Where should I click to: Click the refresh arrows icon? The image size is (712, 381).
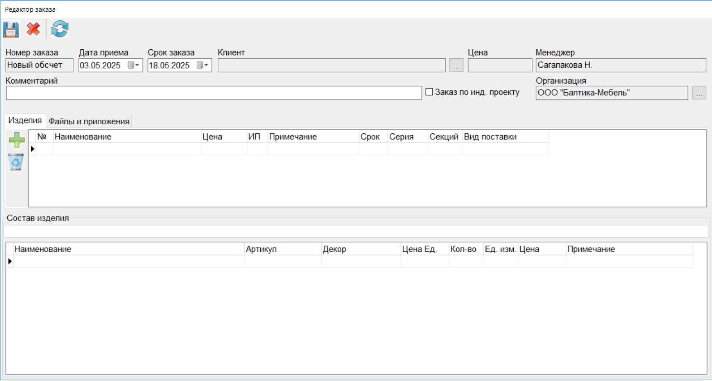point(60,30)
